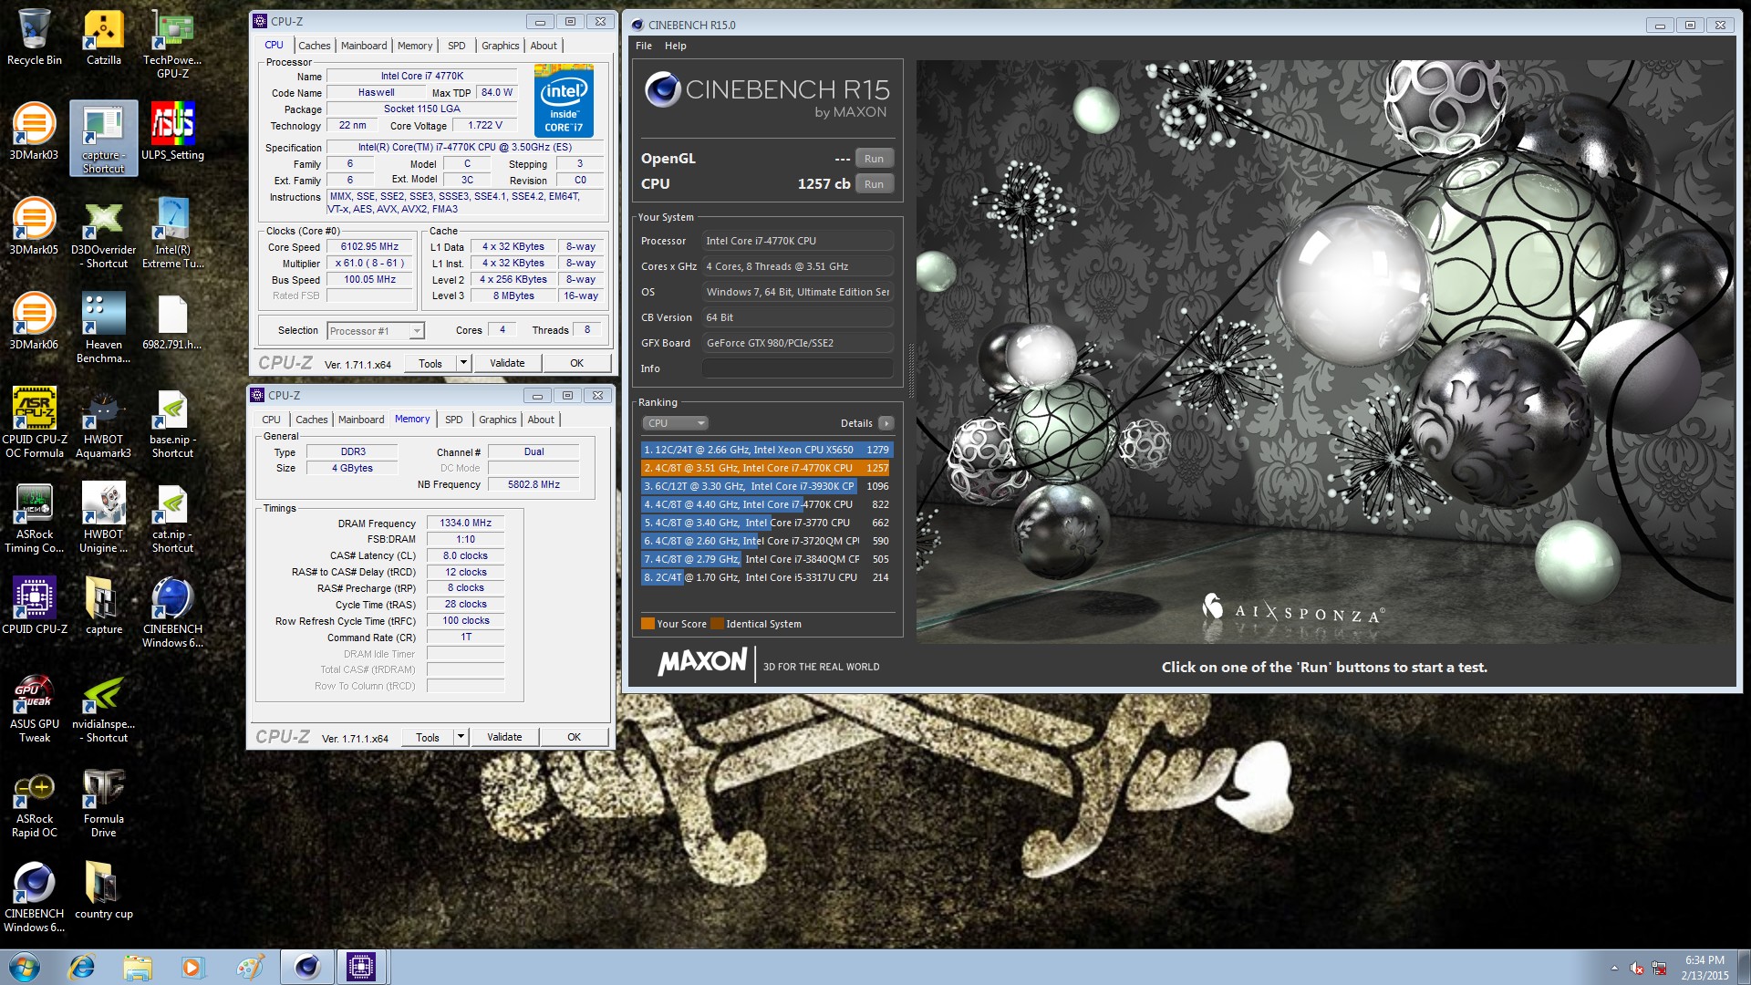This screenshot has width=1751, height=985.
Task: Click Validate in top CPU-Z window
Action: coord(507,363)
